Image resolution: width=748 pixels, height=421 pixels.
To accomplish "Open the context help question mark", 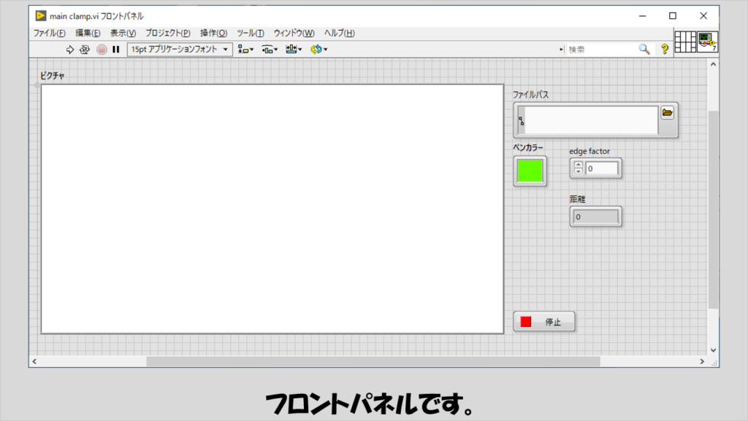I will 664,49.
